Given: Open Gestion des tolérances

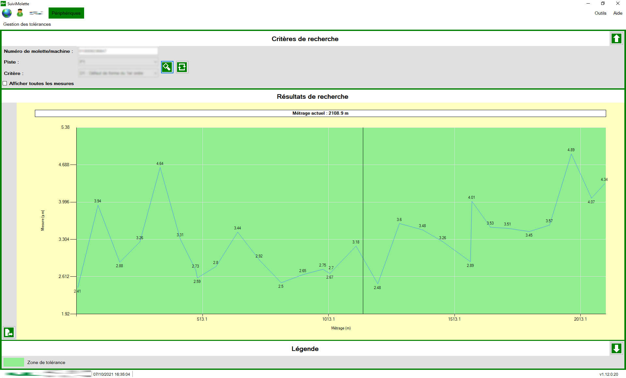Looking at the screenshot, I should coord(27,24).
